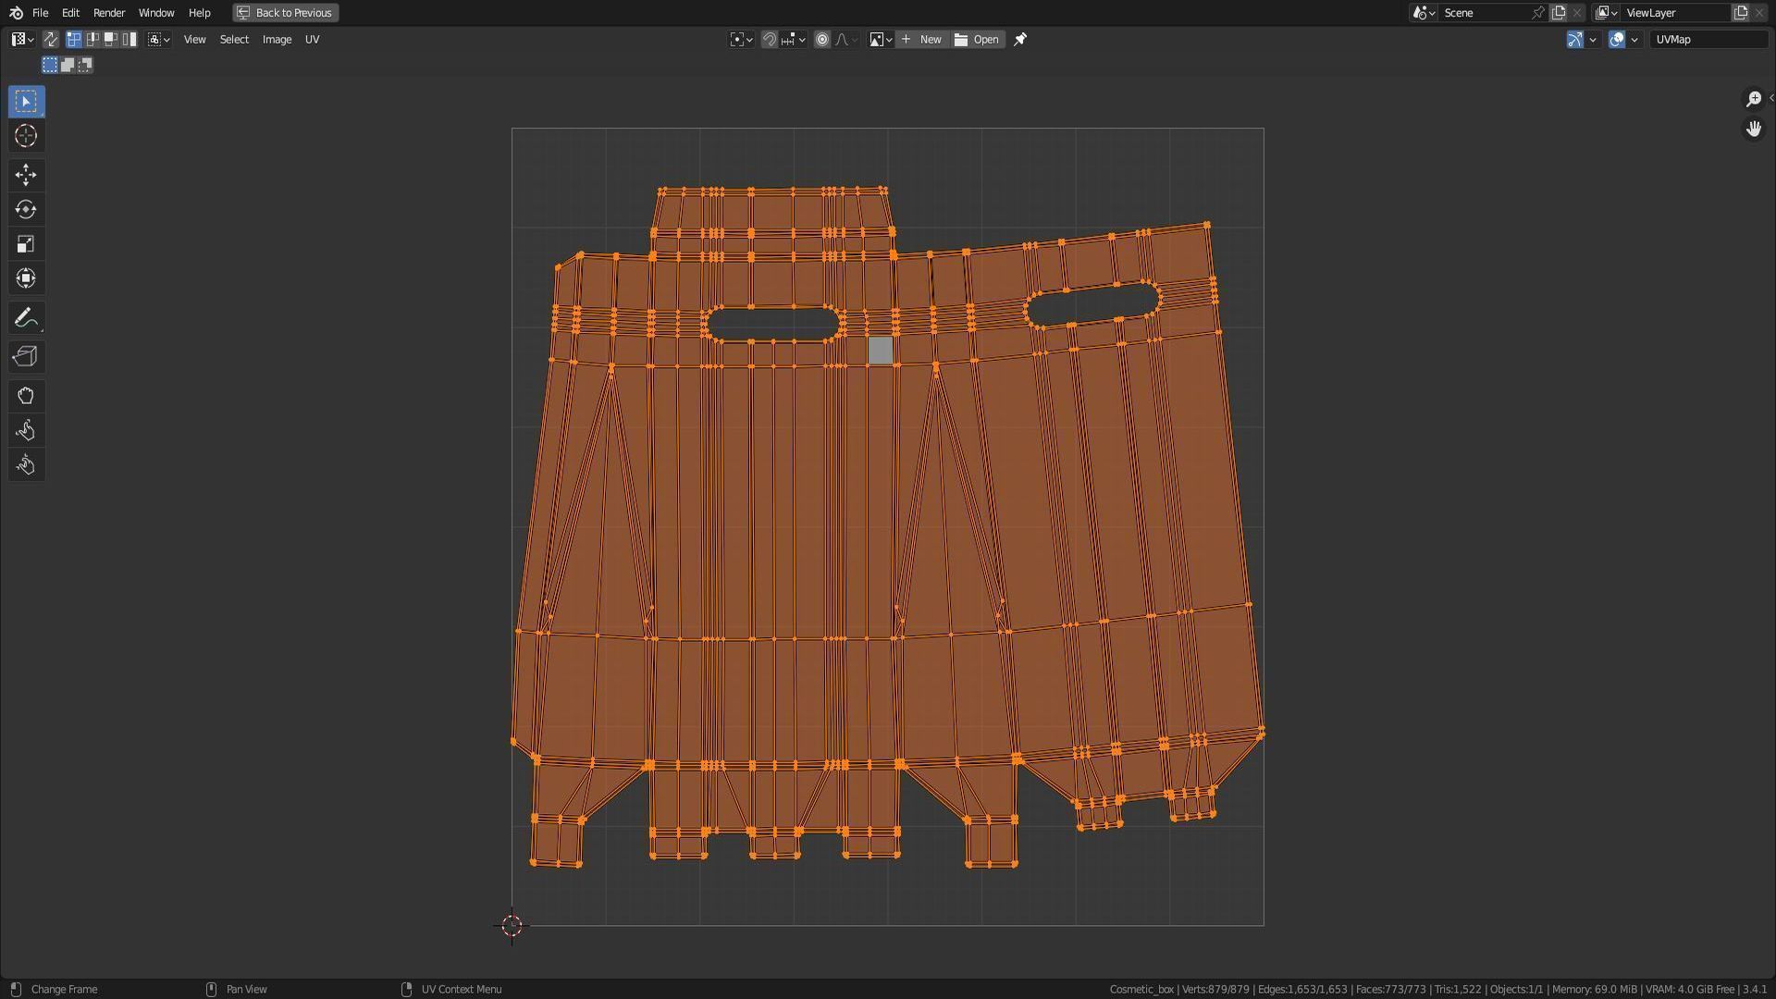Choose the Scale tool
Image resolution: width=1776 pixels, height=999 pixels.
[26, 244]
